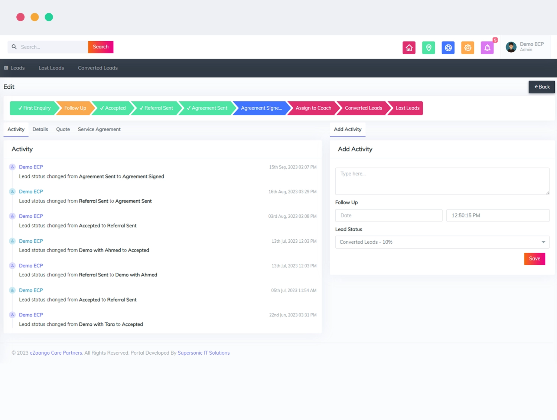Viewport: 557px width, 420px height.
Task: Click the Follow Up time field
Action: 498,215
